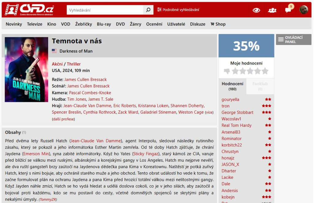Viewport: 314px width, 203px height.
Task: Give the film five stars rating
Action: coord(265,71)
